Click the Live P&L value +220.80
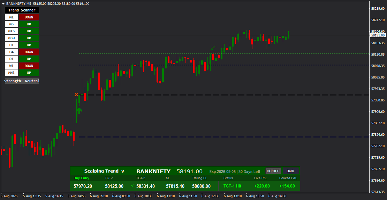The width and height of the screenshot is (387, 200). (x=262, y=186)
